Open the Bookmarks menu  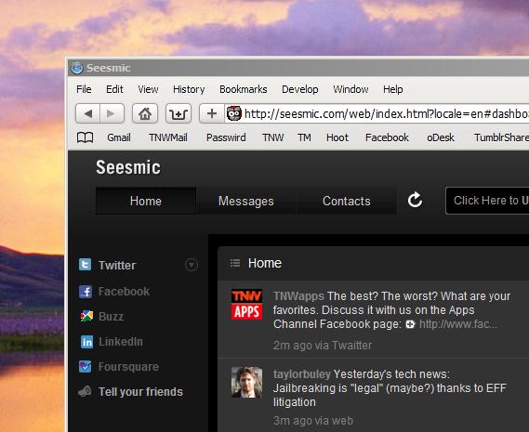click(243, 89)
